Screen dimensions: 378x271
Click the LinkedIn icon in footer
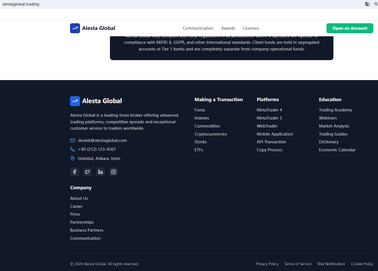click(101, 172)
